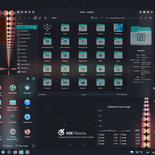Click Add link next to Tags
The image size is (155, 155).
click(143, 77)
